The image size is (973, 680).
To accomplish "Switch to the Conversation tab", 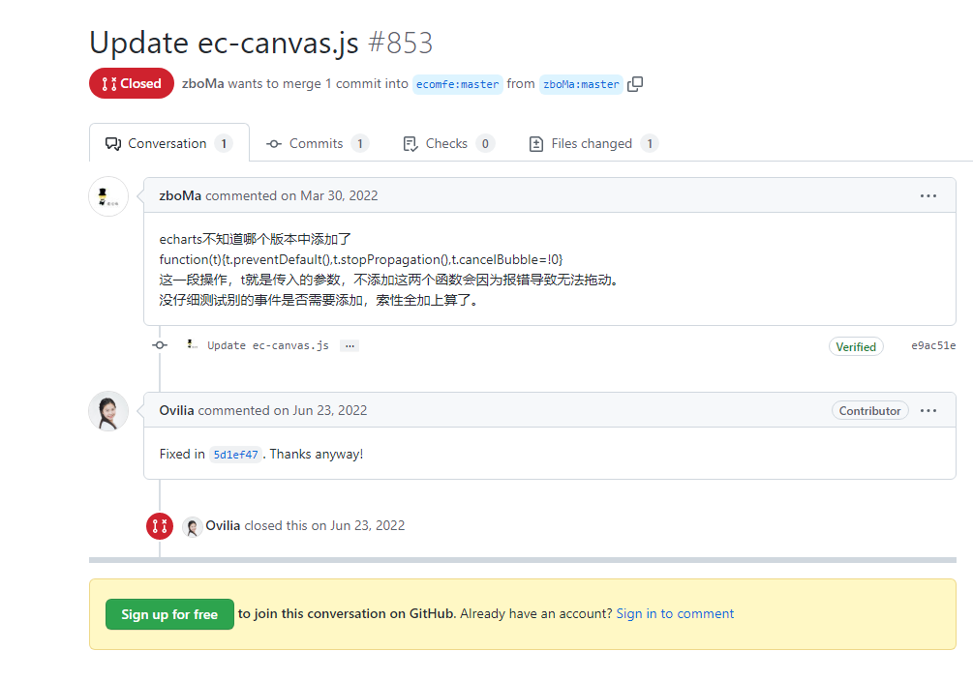I will click(x=168, y=143).
